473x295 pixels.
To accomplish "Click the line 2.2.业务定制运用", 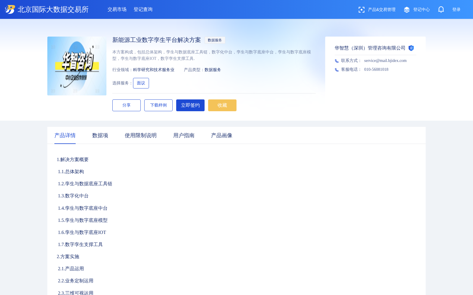I will point(76,281).
